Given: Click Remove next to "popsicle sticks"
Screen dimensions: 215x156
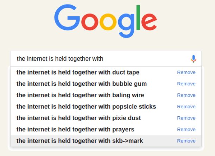Looking at the screenshot, I should [x=186, y=106].
